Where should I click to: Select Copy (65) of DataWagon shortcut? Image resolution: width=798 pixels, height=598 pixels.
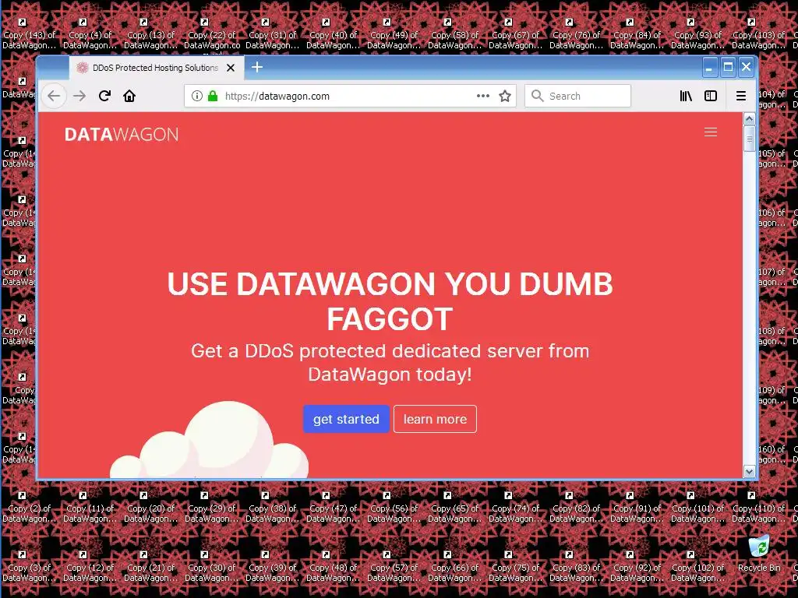454,508
